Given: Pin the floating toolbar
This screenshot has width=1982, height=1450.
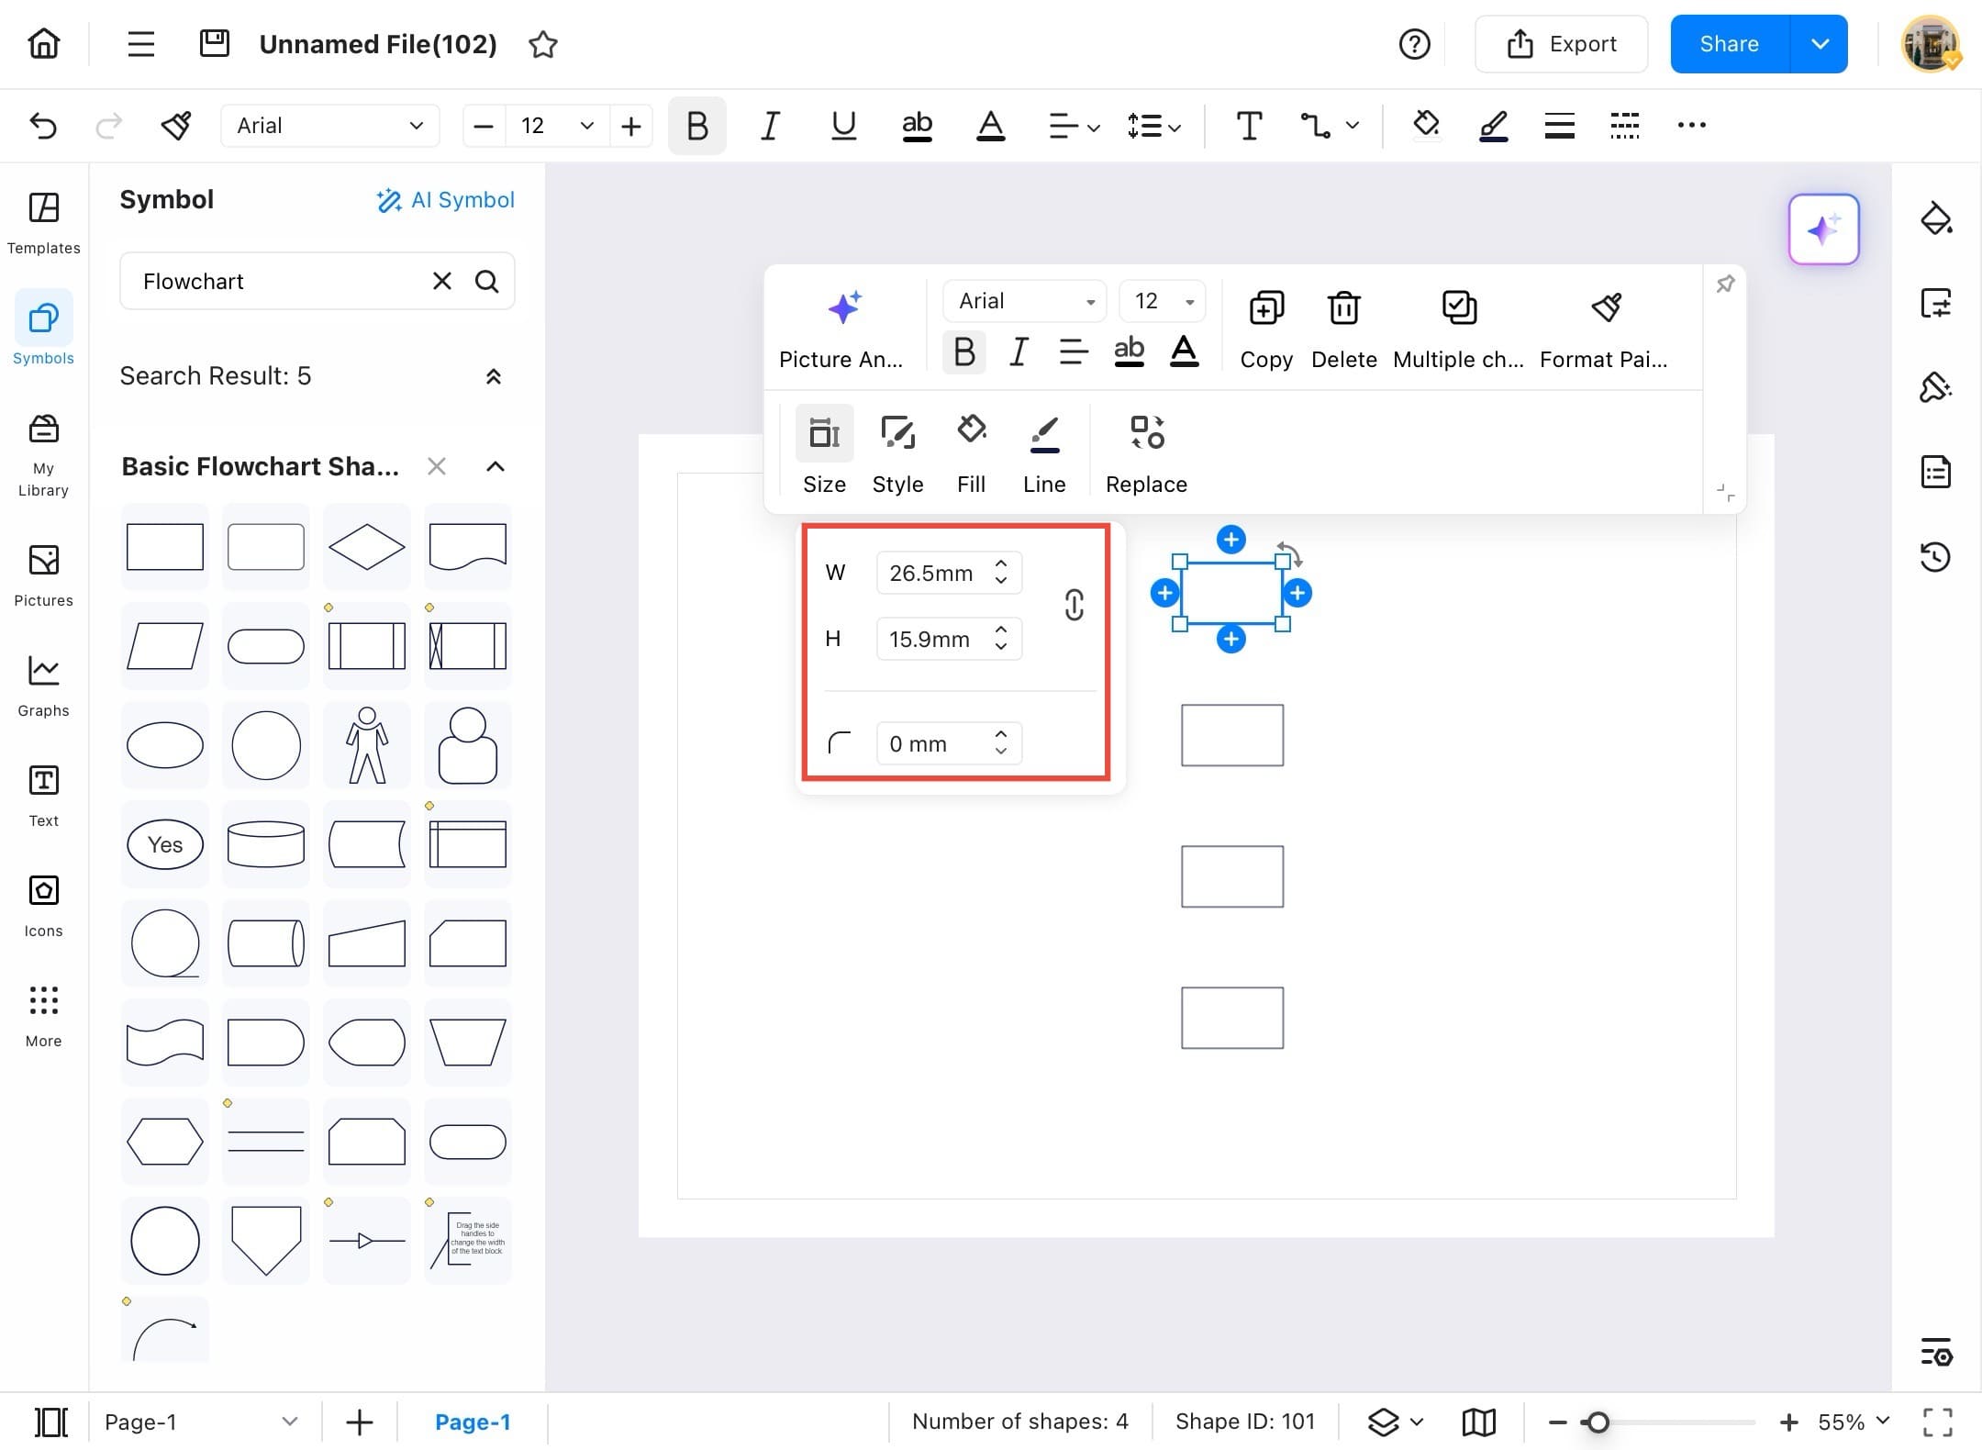Looking at the screenshot, I should click(1725, 284).
